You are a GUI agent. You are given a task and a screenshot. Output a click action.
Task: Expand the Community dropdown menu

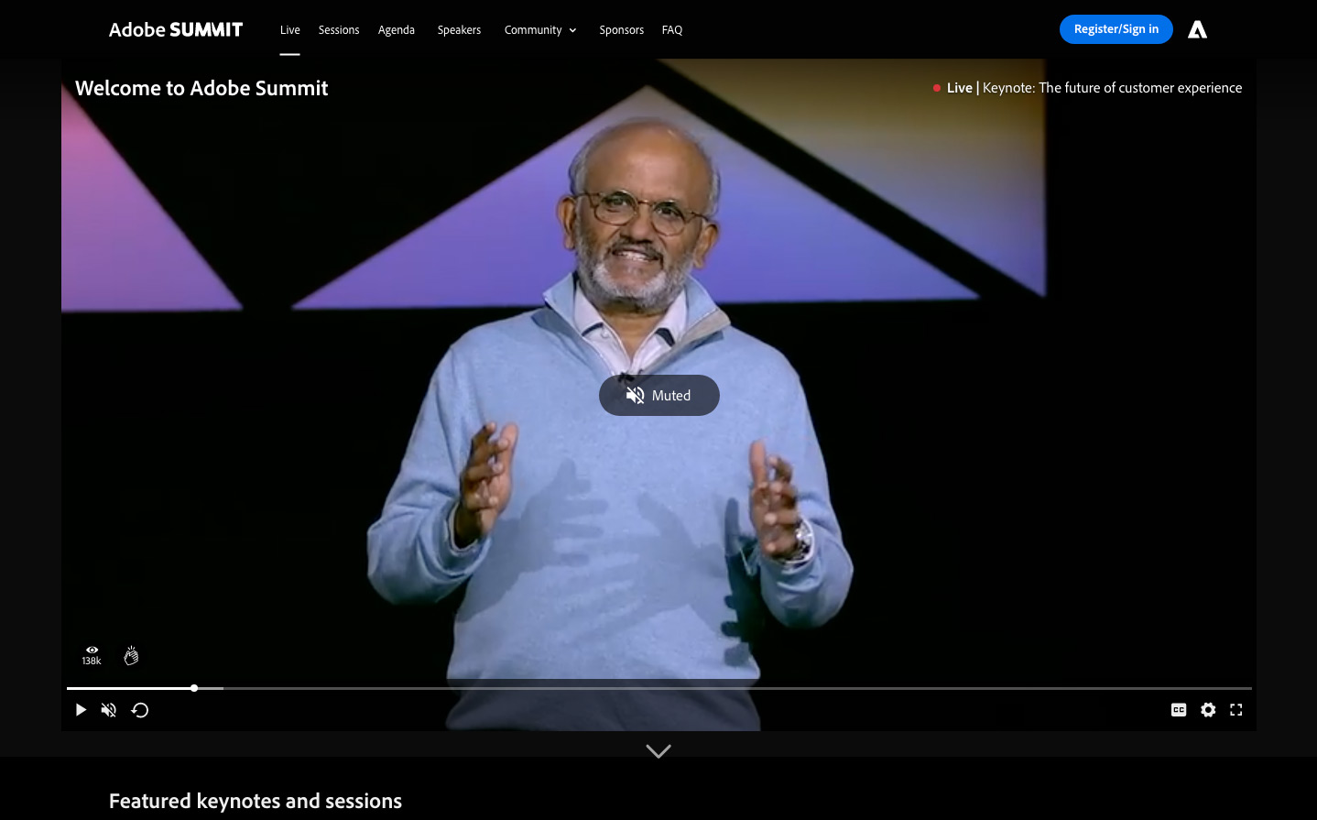point(540,30)
